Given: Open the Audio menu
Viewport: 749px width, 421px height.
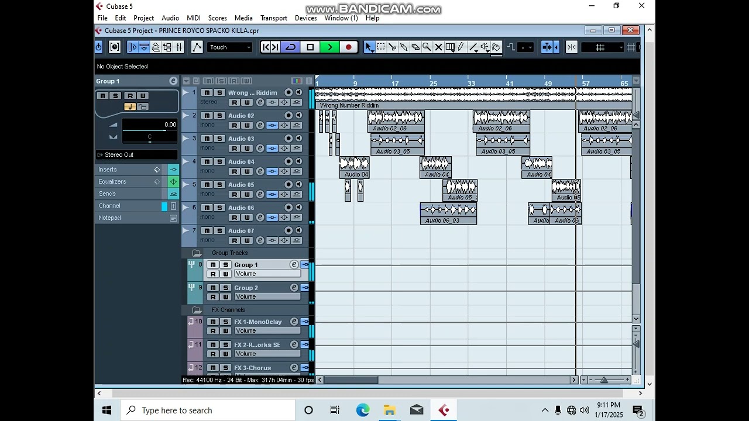Looking at the screenshot, I should [170, 18].
